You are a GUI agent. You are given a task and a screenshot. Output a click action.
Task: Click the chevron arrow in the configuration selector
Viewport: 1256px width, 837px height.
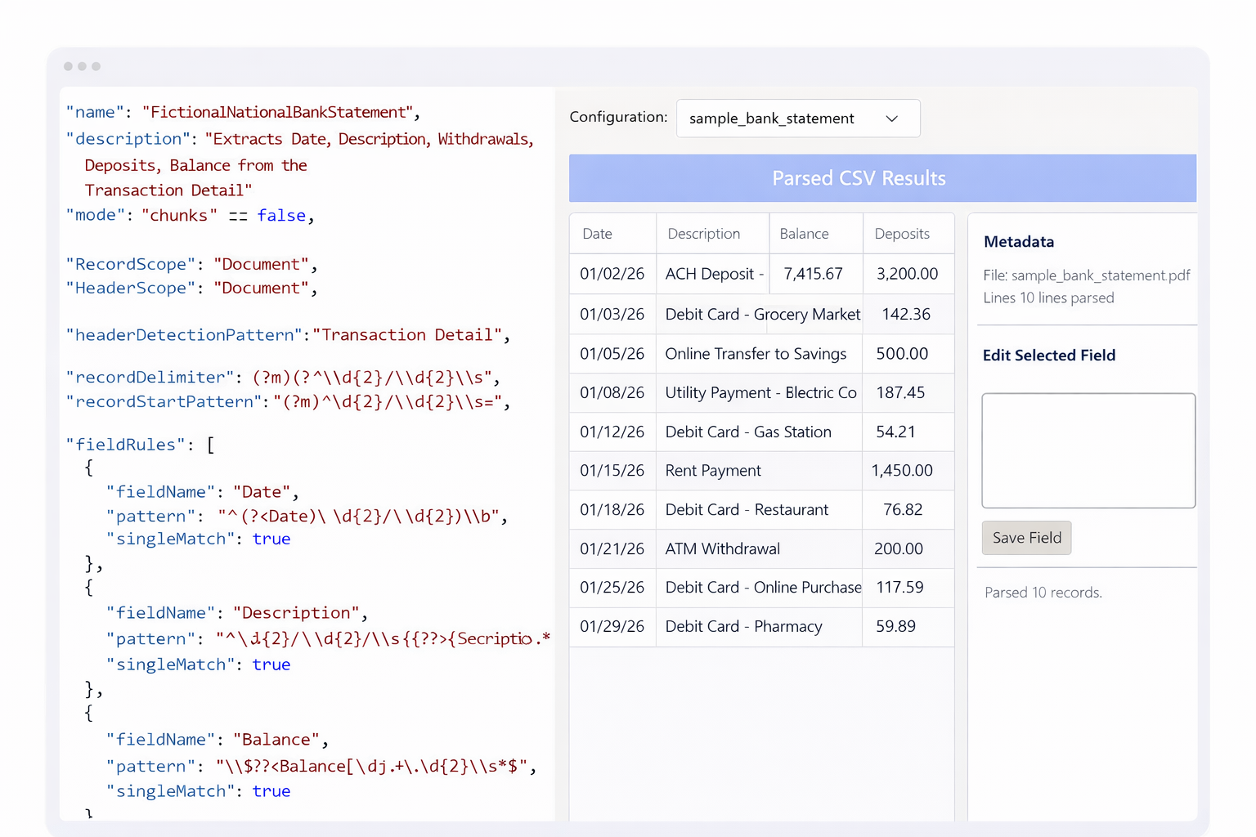pos(892,119)
